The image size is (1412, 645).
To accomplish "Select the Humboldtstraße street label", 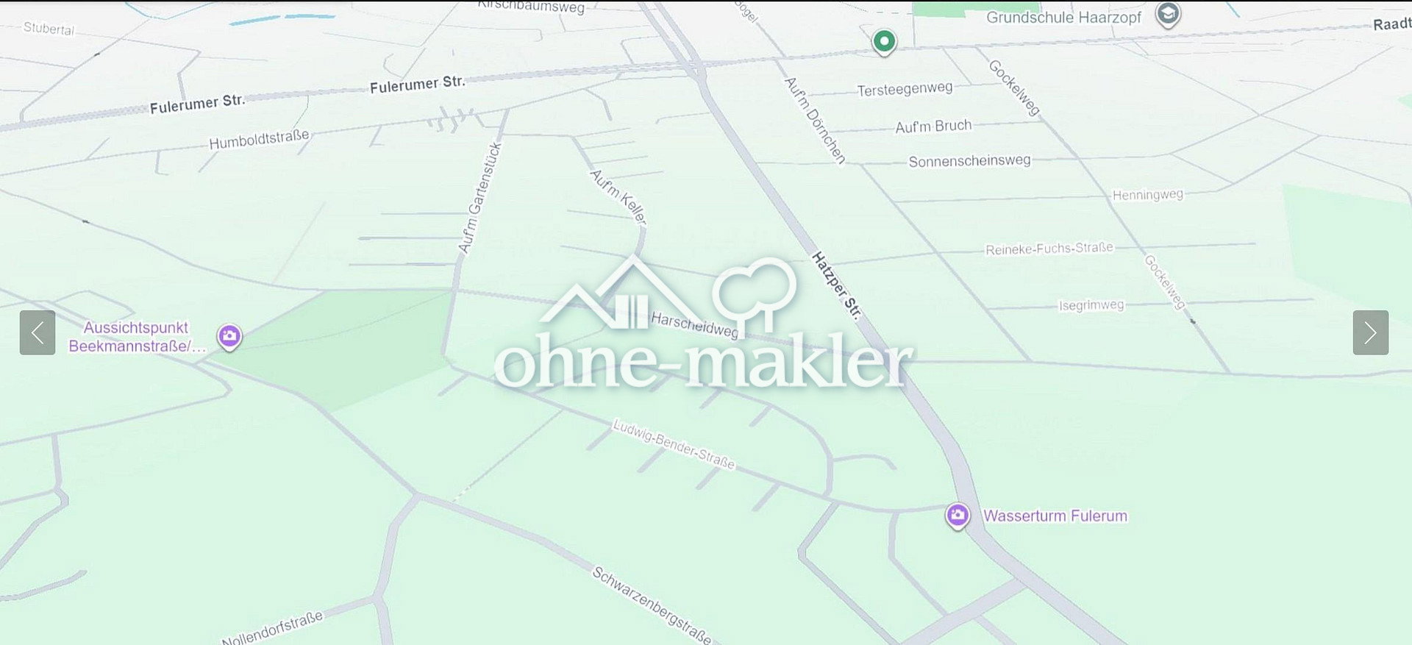I will [259, 139].
